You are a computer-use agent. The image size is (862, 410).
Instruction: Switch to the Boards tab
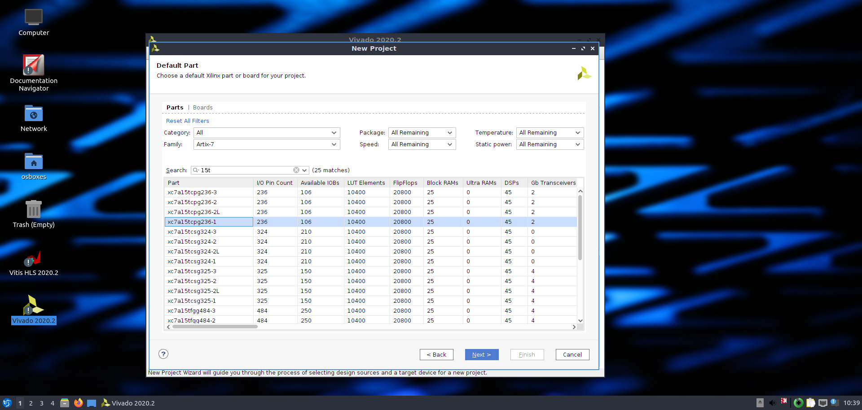(x=203, y=107)
